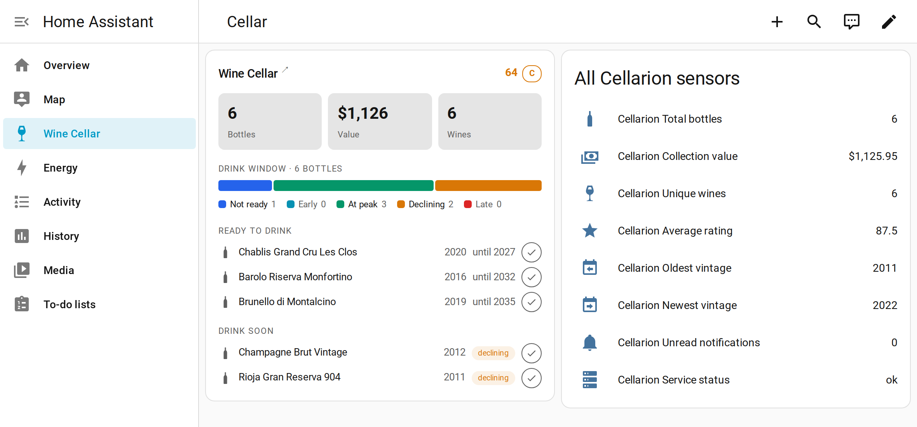
Task: Click Cellarion Total bottles label
Action: pyautogui.click(x=670, y=119)
